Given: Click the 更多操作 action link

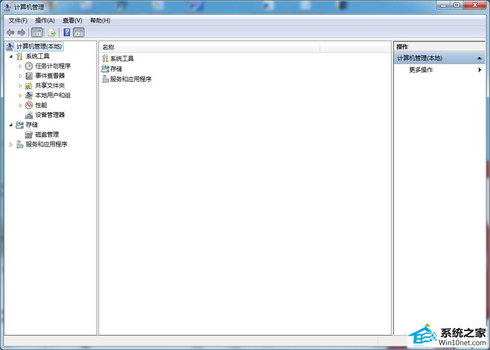Looking at the screenshot, I should pyautogui.click(x=421, y=70).
